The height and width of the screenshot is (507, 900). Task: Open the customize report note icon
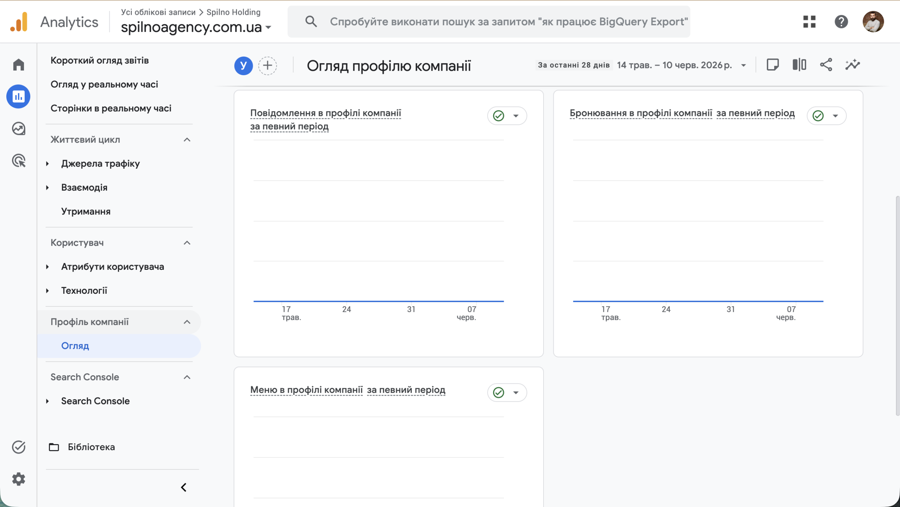pos(772,65)
